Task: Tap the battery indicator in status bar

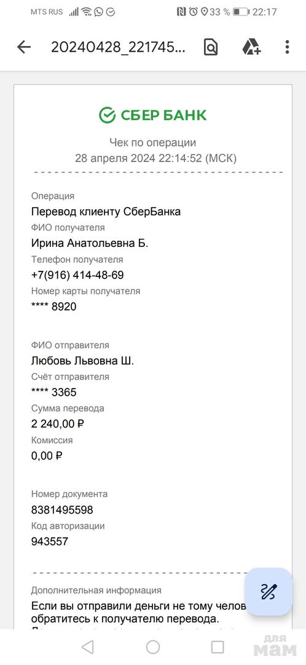Action: click(240, 12)
